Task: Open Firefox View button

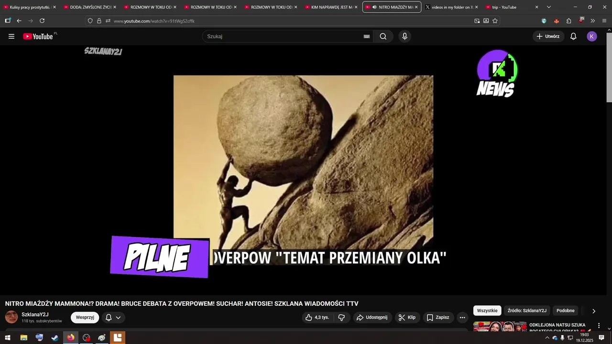Action: [x=8, y=21]
